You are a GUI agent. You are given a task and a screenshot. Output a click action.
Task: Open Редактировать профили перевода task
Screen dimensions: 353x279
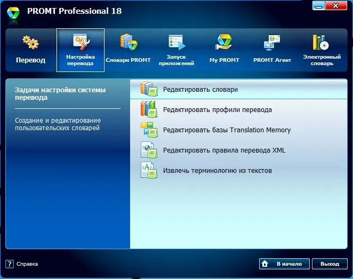tap(239, 110)
